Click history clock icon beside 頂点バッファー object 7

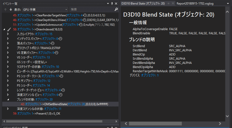[x=52, y=43]
